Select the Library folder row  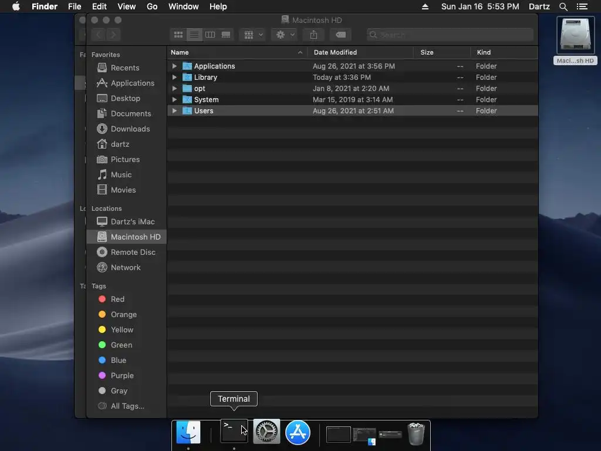353,77
